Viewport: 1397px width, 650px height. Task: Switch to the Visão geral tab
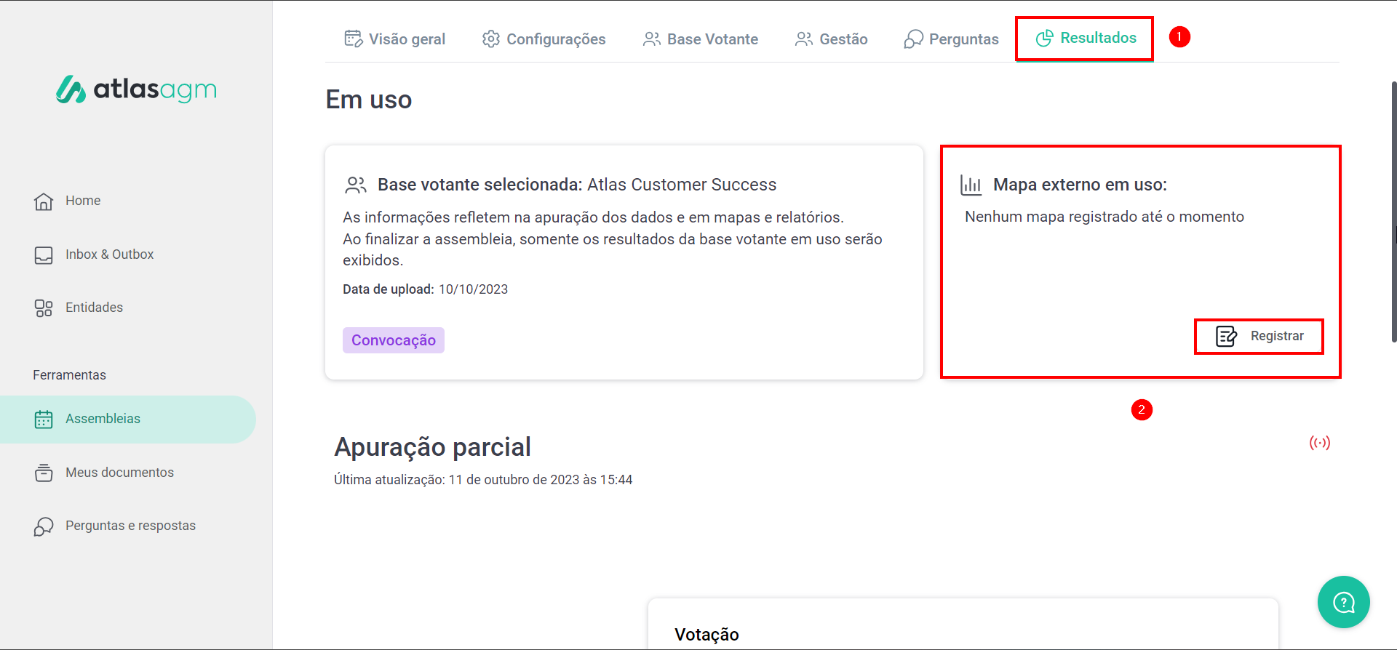click(x=394, y=39)
